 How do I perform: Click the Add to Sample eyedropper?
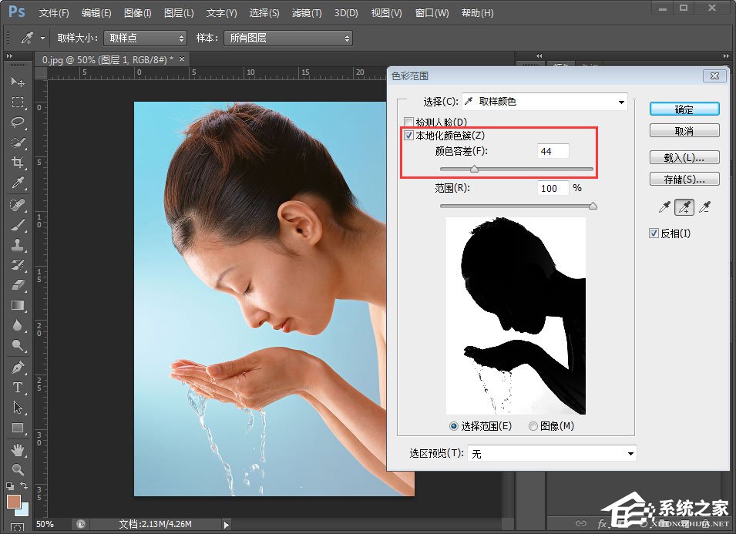click(685, 207)
